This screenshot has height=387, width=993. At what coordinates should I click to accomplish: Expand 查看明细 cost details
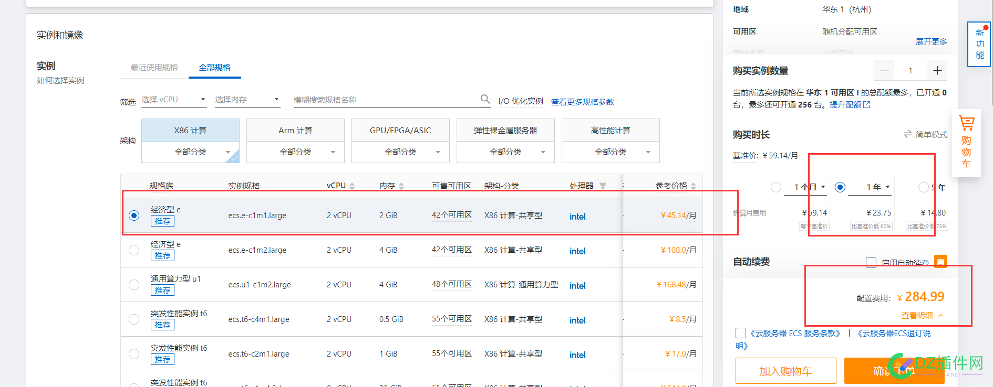[x=922, y=315]
